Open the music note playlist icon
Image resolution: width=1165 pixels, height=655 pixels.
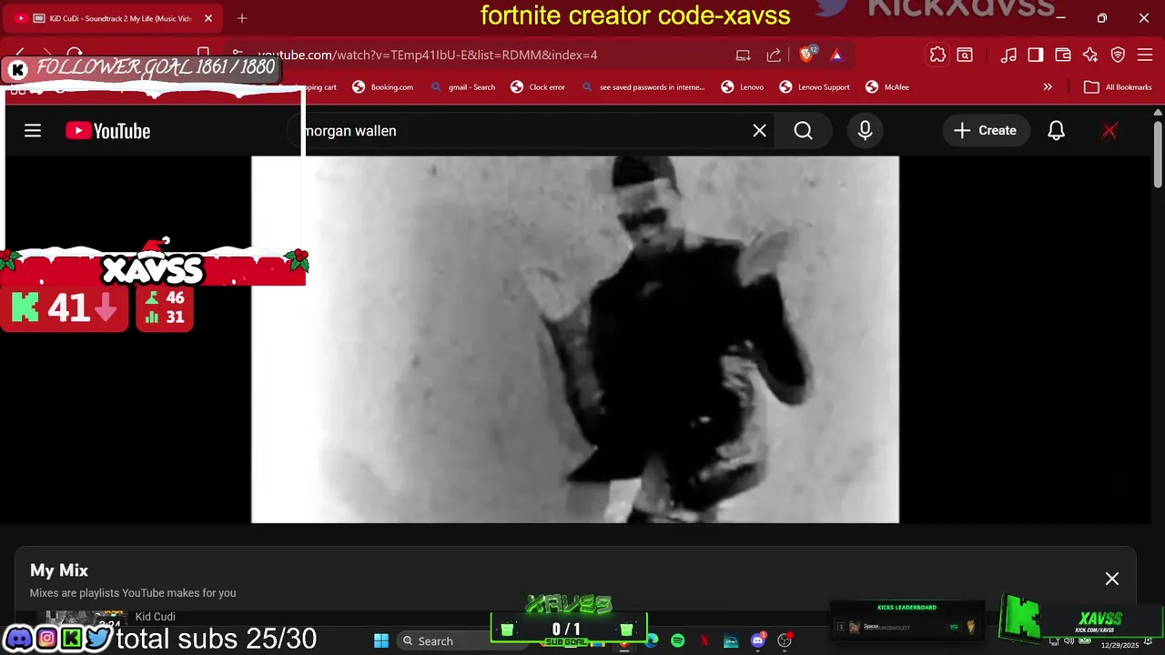pyautogui.click(x=1008, y=55)
